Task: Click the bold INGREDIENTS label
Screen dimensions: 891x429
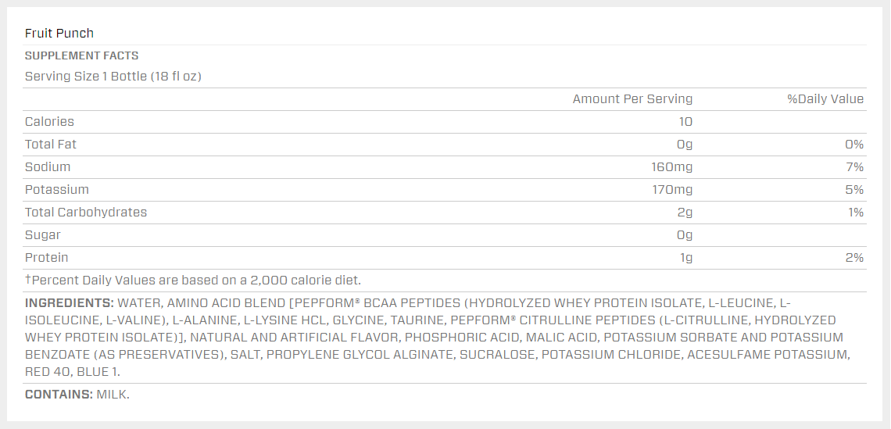Action: 70,303
